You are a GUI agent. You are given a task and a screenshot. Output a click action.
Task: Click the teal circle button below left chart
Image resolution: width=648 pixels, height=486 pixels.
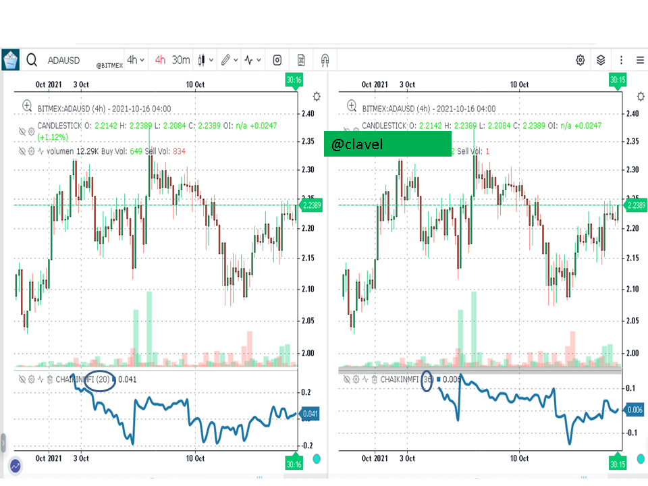[317, 459]
